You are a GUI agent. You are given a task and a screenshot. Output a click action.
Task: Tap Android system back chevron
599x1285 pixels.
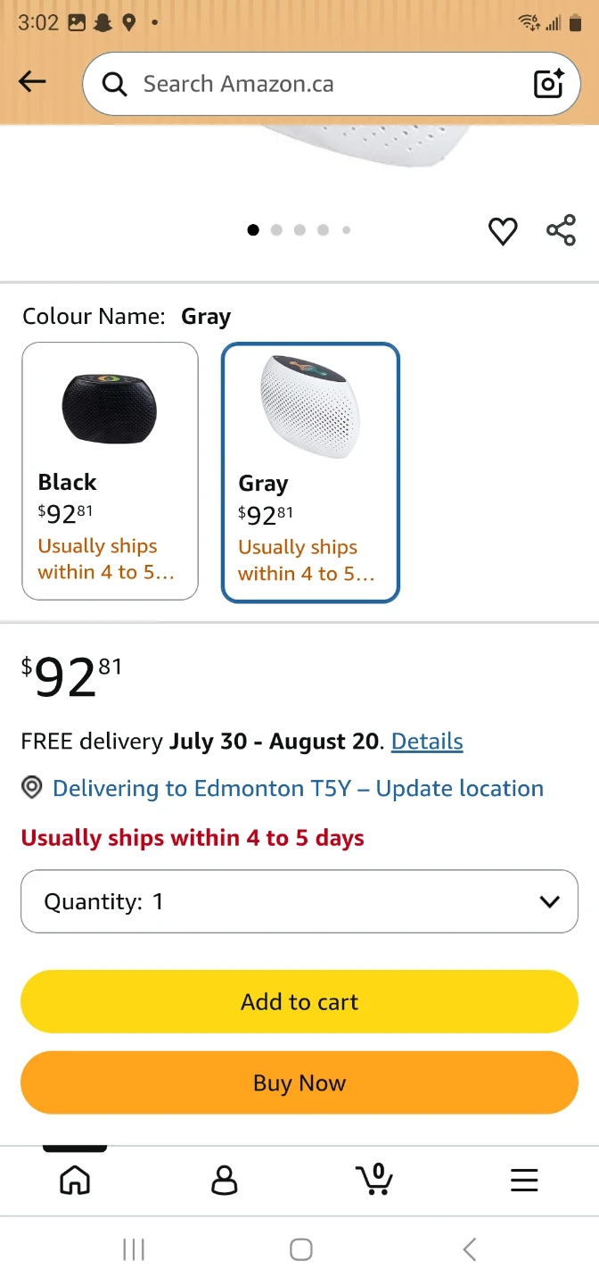tap(470, 1249)
